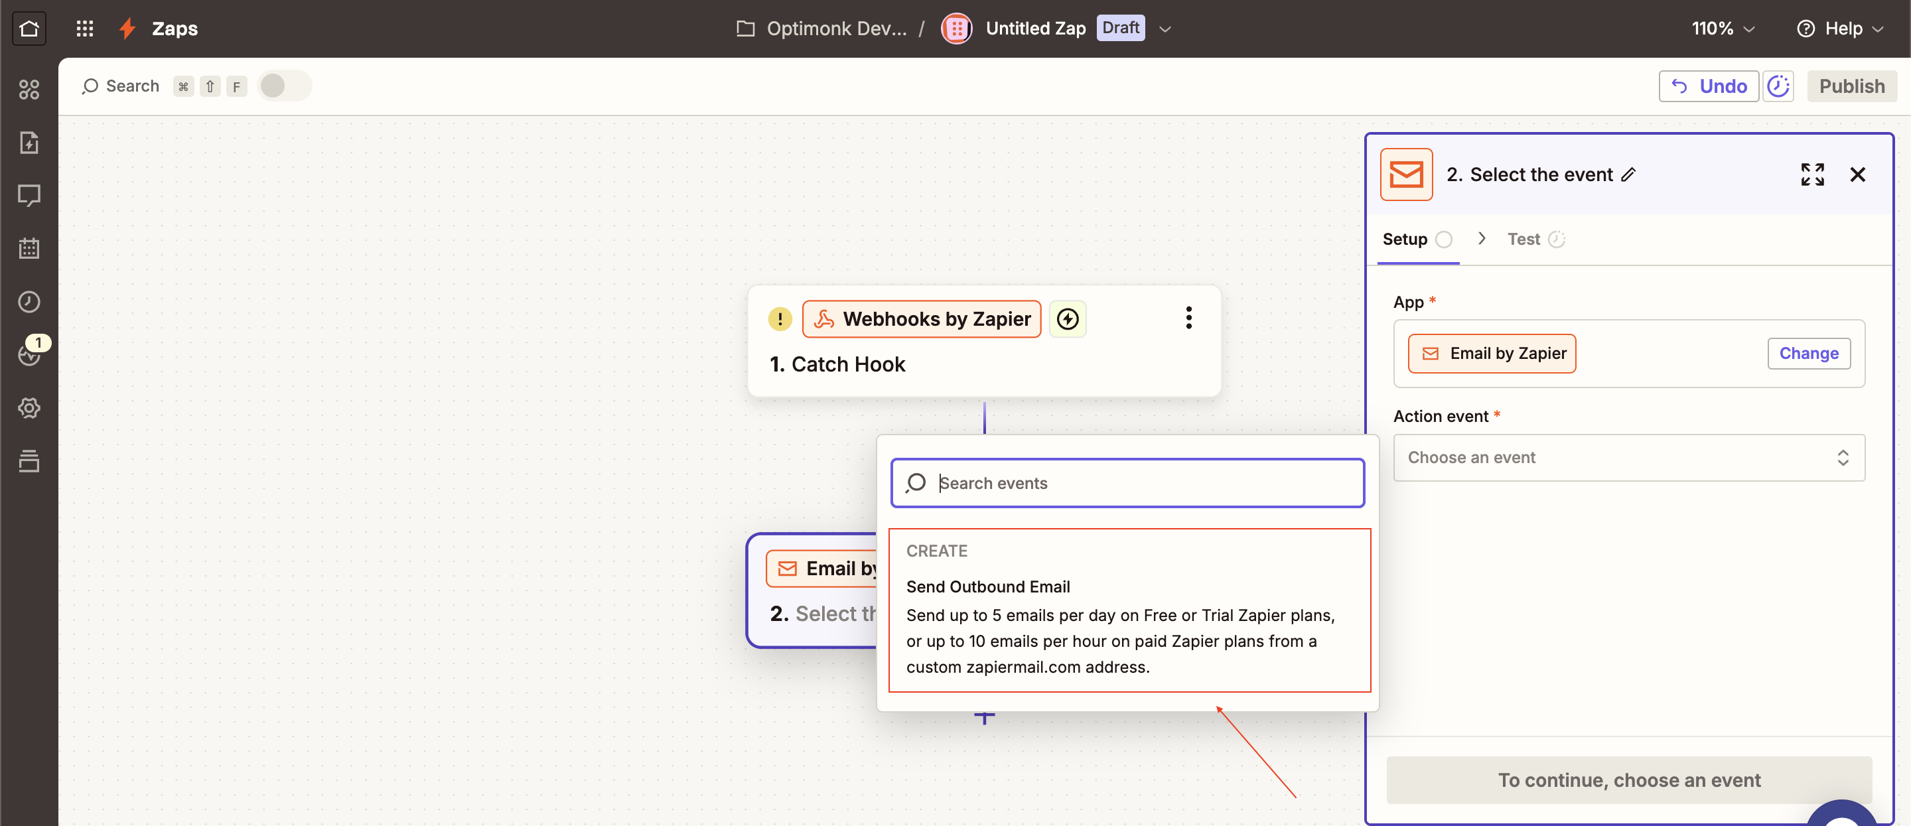Open the three-dot menu on Catch Hook step
1911x826 pixels.
pyautogui.click(x=1188, y=318)
